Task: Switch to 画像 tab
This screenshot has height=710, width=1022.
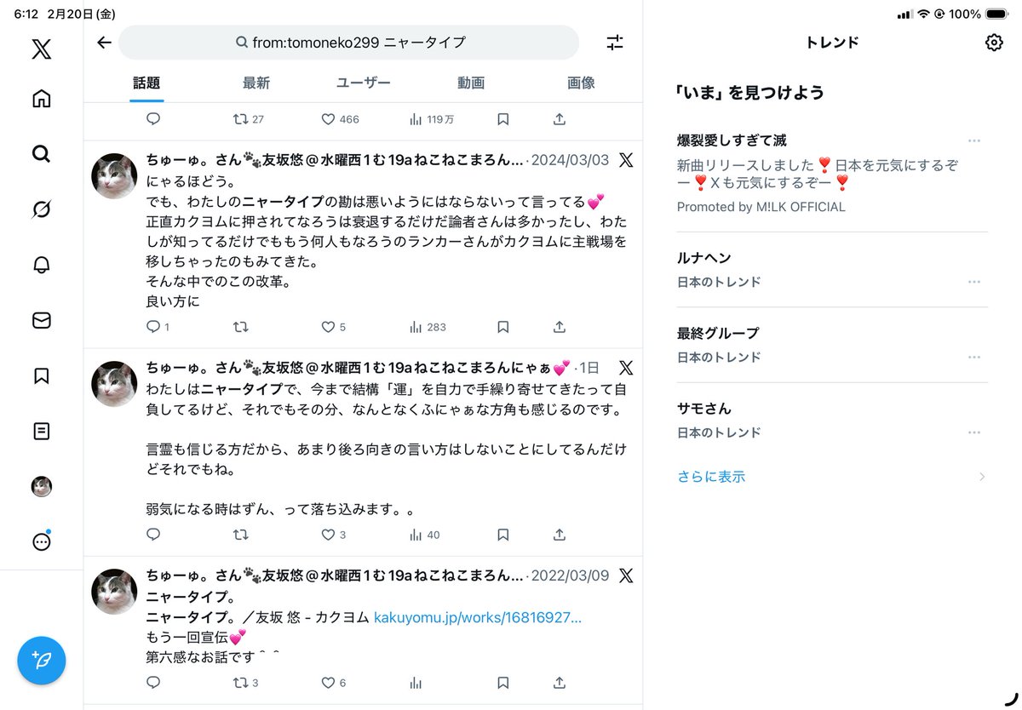Action: pyautogui.click(x=581, y=83)
